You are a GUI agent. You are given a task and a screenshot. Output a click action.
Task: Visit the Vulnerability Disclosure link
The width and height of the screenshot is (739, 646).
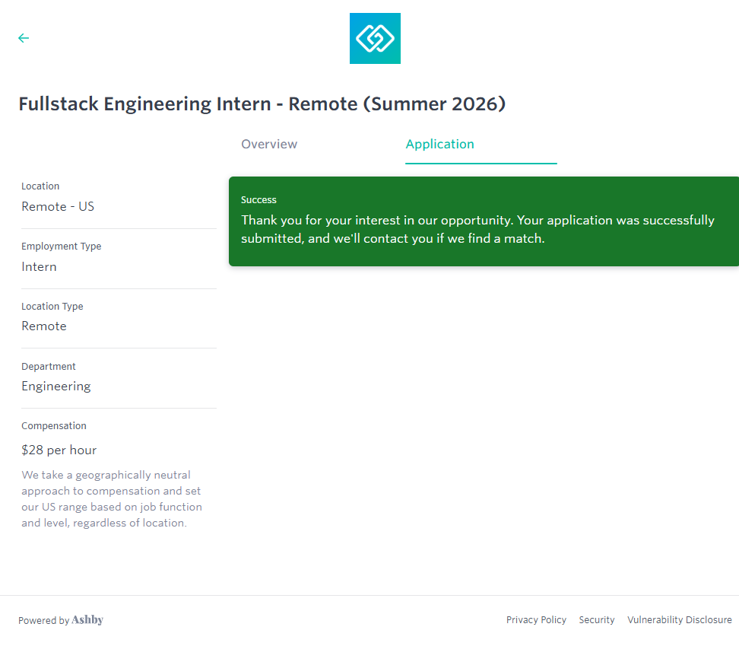[x=679, y=620]
